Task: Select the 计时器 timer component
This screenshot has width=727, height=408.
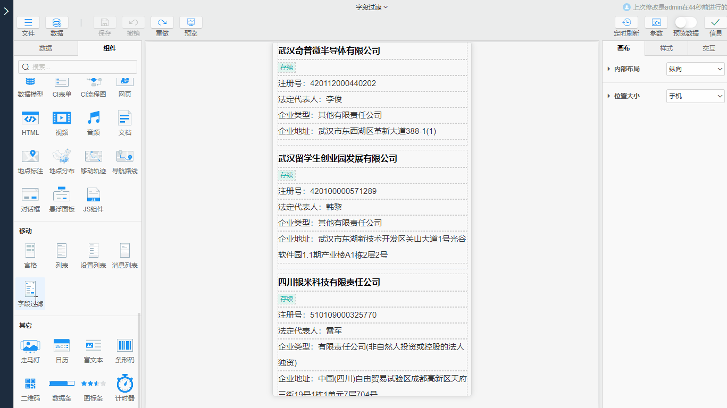Action: 124,384
